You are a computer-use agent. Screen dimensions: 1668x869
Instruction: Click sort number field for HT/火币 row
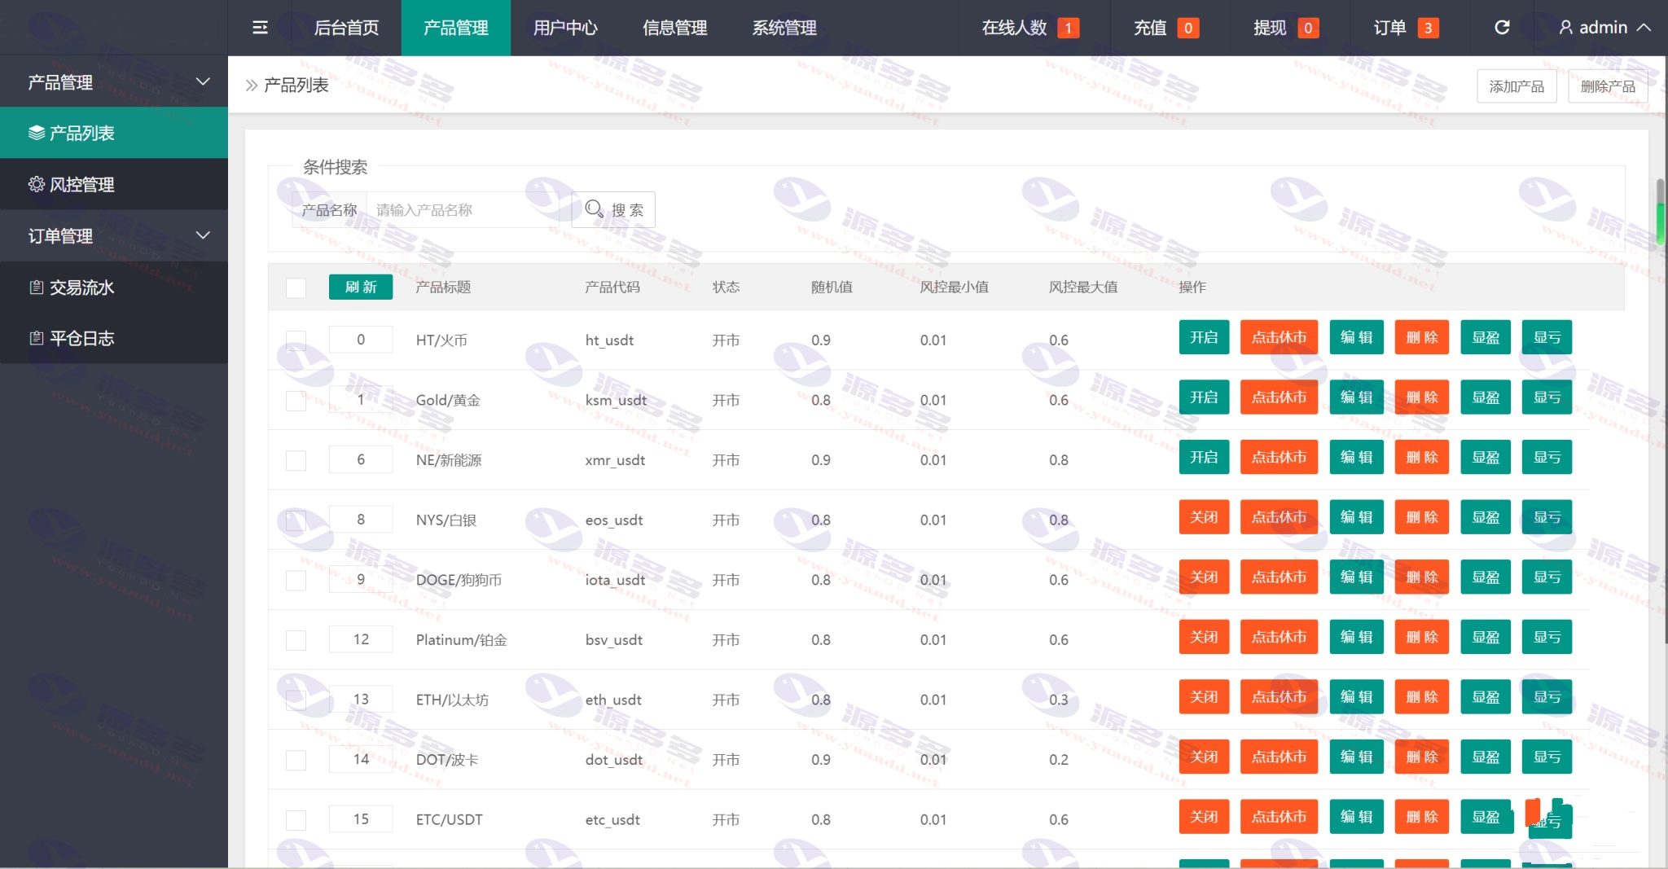point(361,340)
